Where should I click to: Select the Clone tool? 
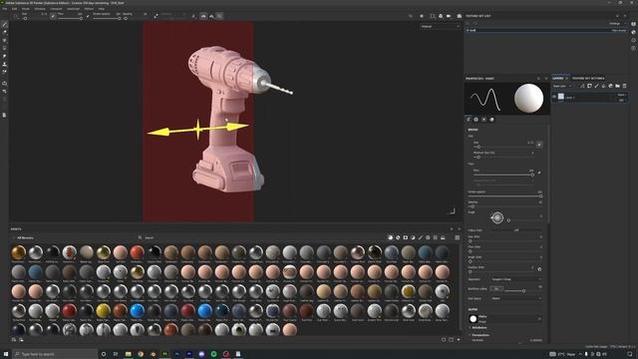[4, 64]
